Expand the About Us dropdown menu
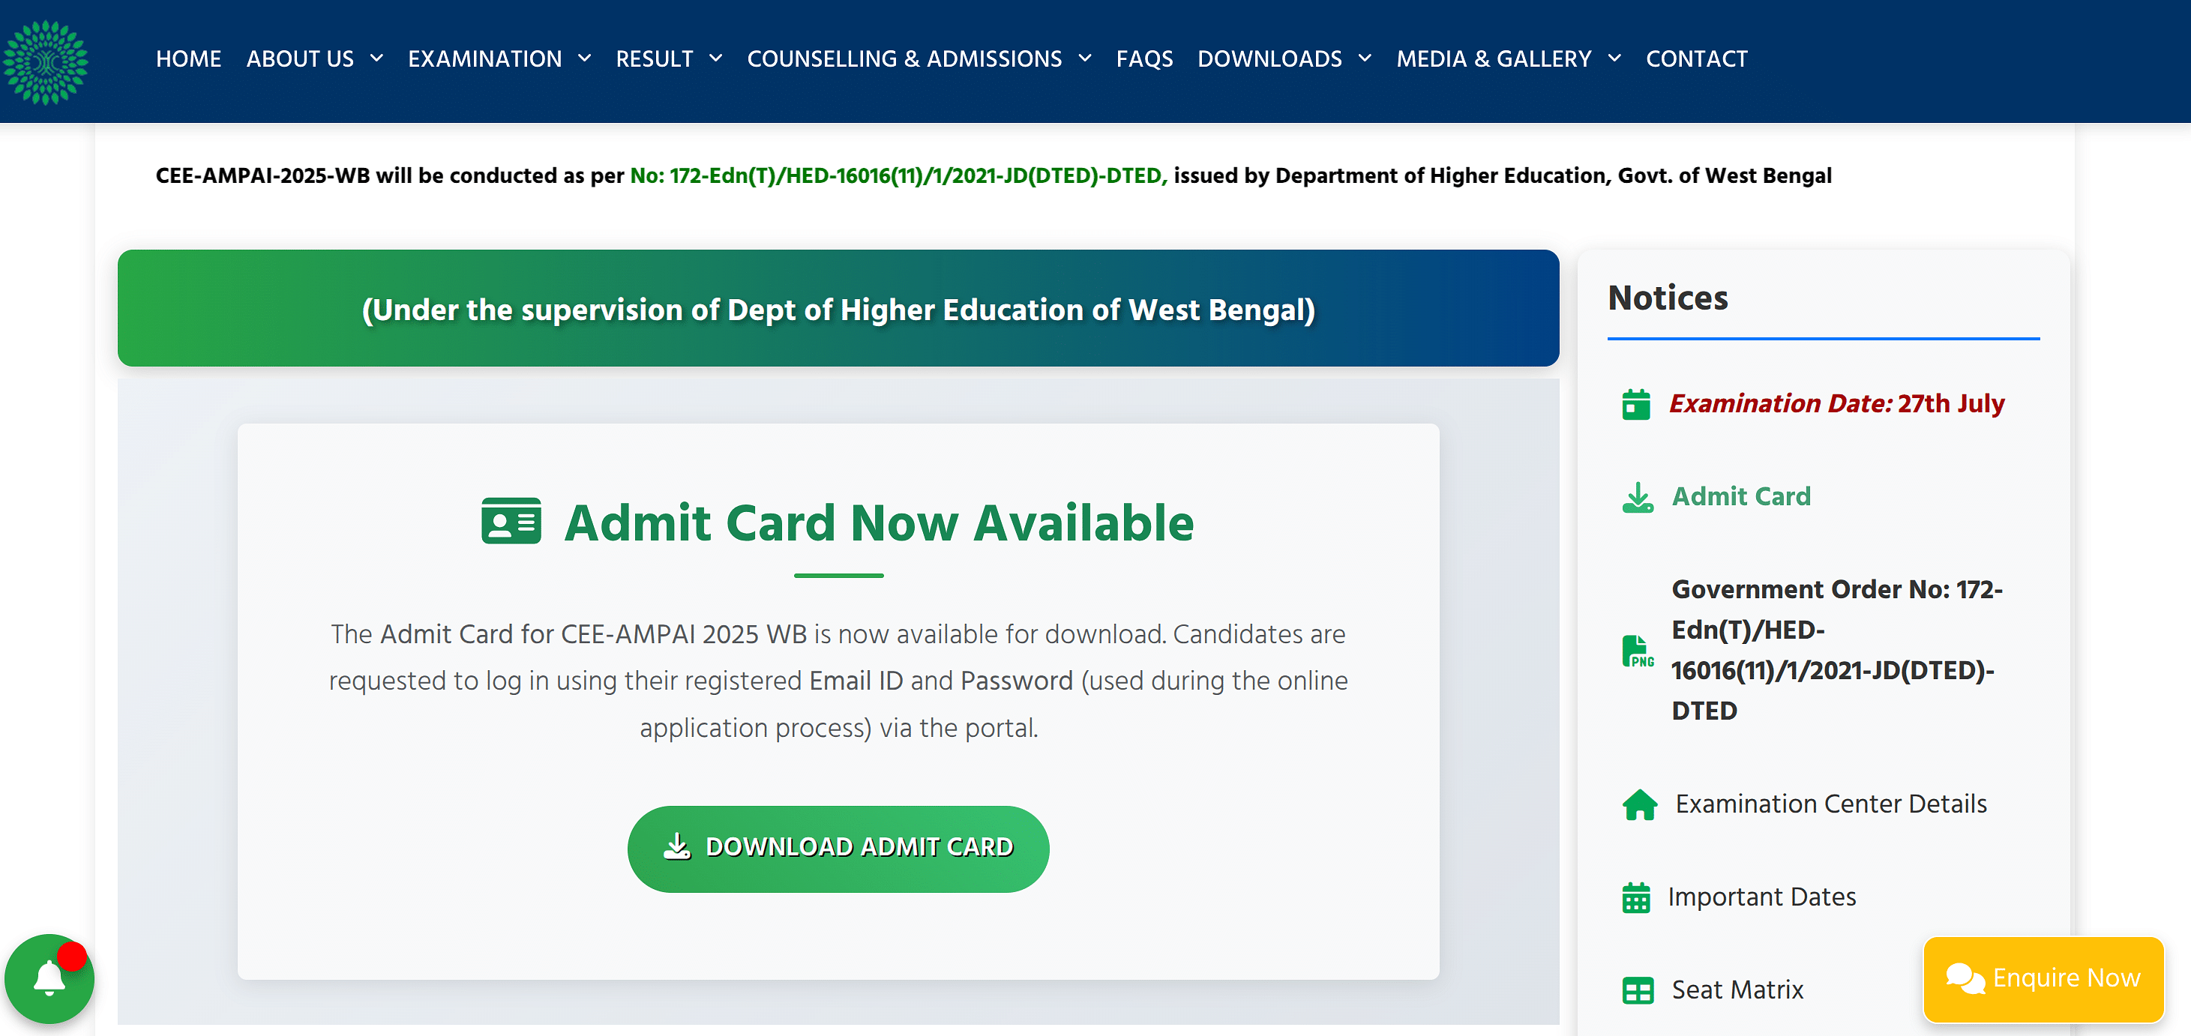Screen dimensions: 2191x1036 (314, 58)
